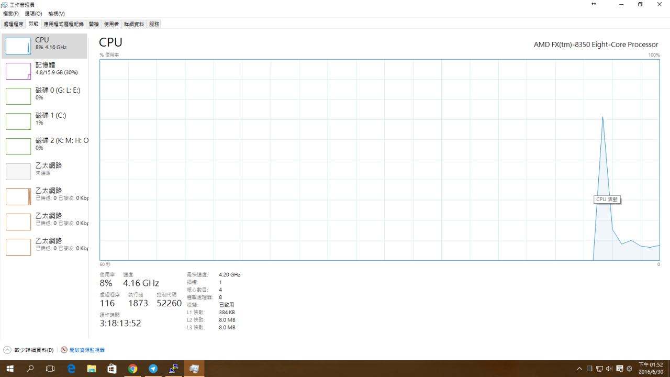Switch to the 服務 tab
The image size is (670, 377).
point(154,24)
